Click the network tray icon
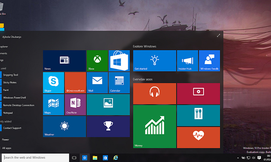This screenshot has height=162, width=271. pyautogui.click(x=248, y=158)
